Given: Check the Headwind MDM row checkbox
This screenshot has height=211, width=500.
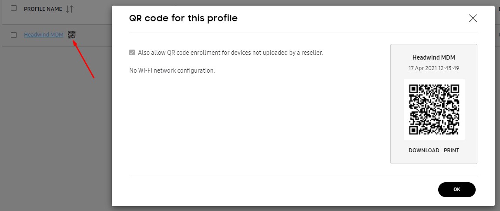Looking at the screenshot, I should coord(14,35).
